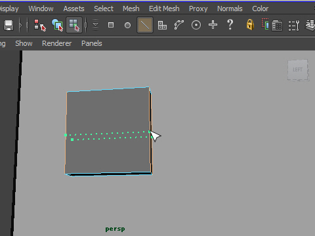Toggle the lock selection padlock icon

[x=250, y=24]
